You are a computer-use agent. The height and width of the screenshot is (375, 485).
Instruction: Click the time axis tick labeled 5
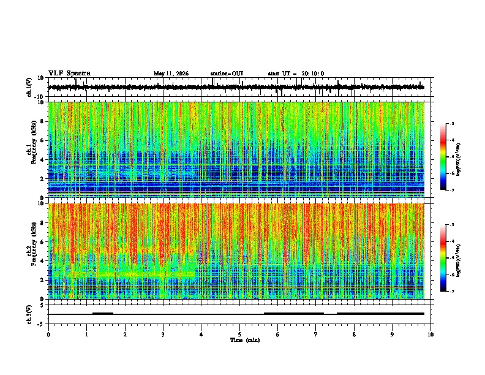pyautogui.click(x=239, y=335)
